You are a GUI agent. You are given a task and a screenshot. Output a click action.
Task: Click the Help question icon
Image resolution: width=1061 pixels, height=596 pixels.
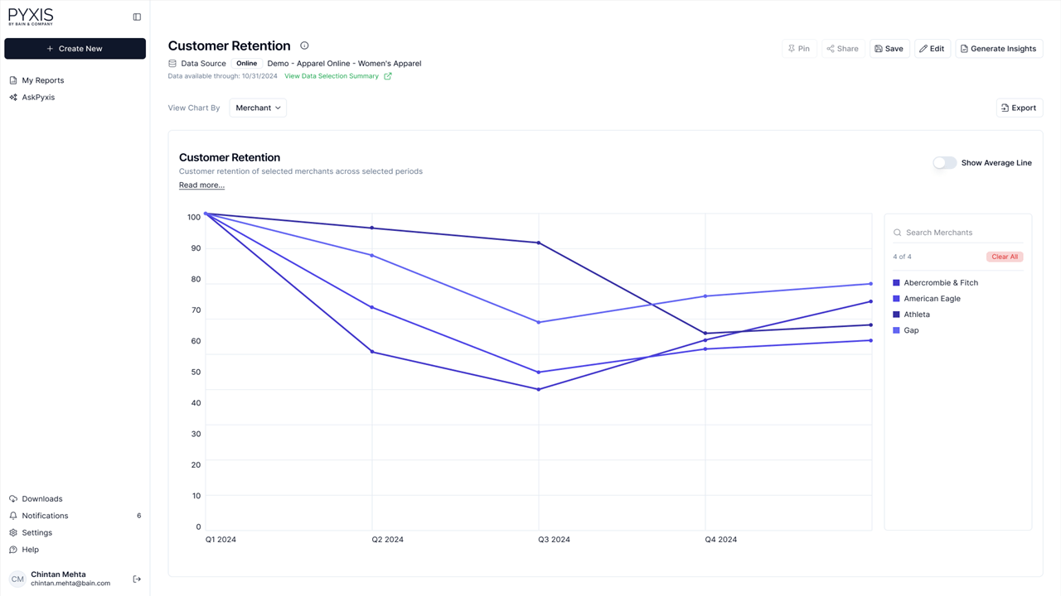pyautogui.click(x=13, y=550)
